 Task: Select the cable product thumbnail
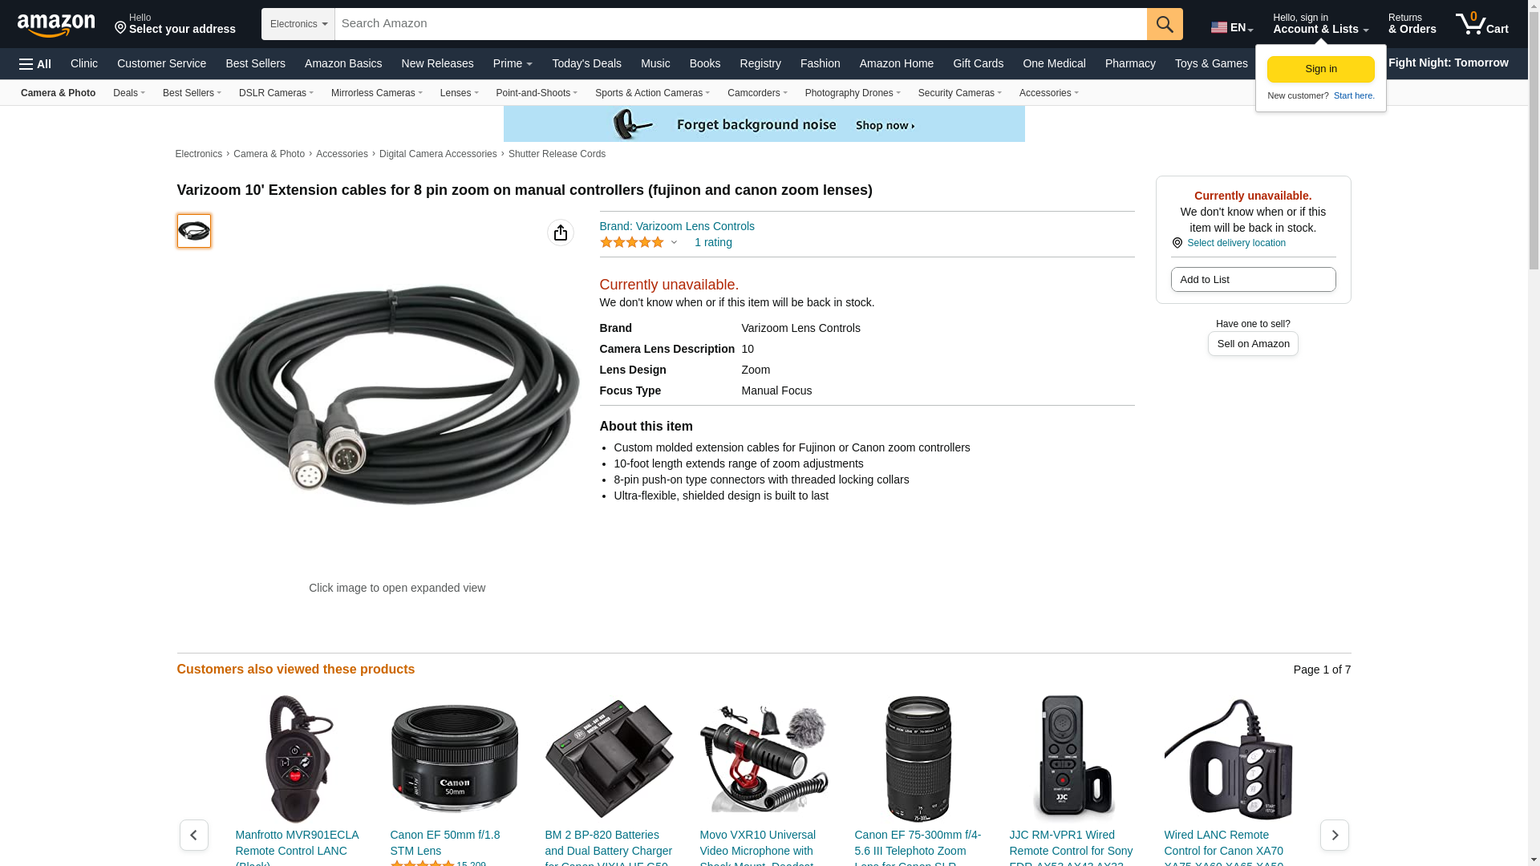click(x=194, y=231)
